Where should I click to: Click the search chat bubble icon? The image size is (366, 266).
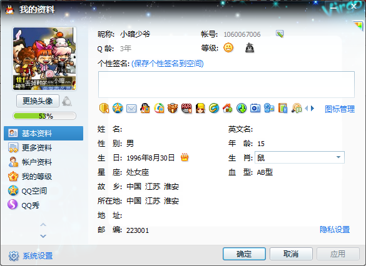tap(297, 108)
